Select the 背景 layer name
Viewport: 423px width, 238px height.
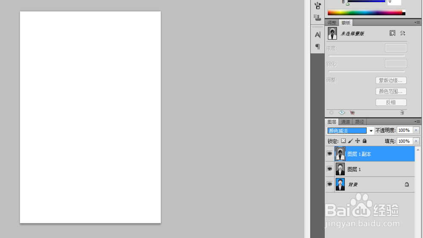click(353, 185)
